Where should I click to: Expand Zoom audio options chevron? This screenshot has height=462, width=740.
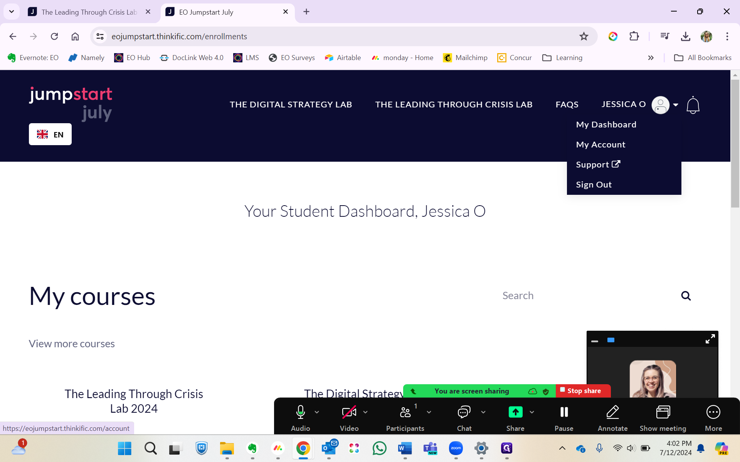coord(317,412)
